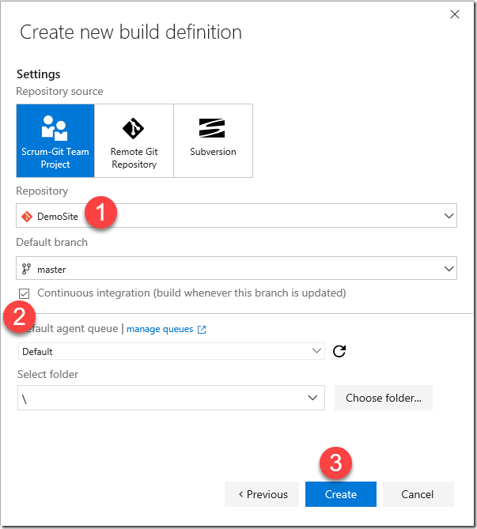Close the dialog with the X icon

click(x=455, y=14)
